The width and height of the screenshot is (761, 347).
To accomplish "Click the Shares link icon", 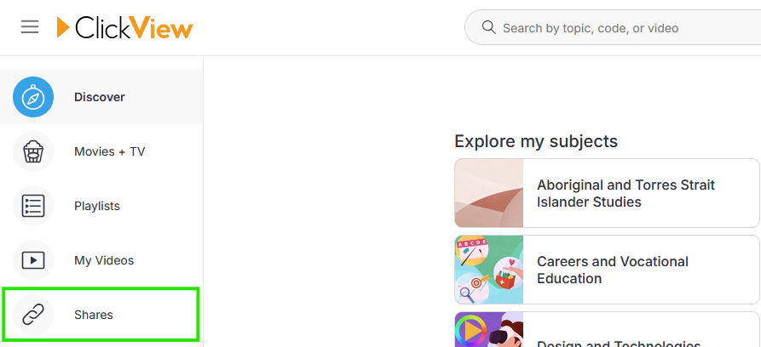I will click(x=33, y=315).
